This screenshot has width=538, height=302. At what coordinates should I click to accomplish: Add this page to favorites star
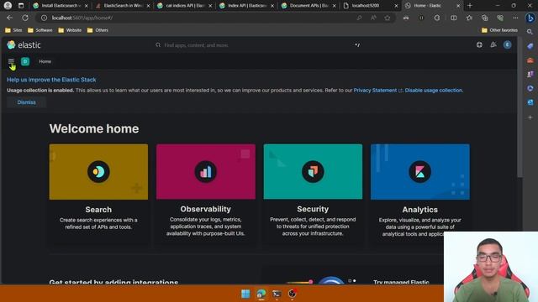point(388,18)
